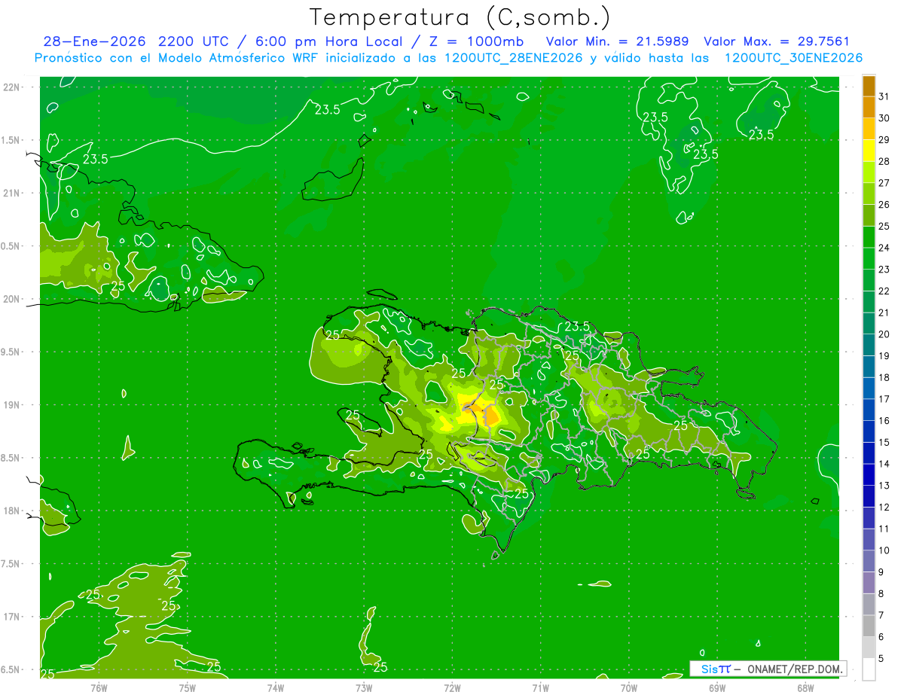The height and width of the screenshot is (698, 904).
Task: Click the '20N' latitude axis label
Action: coord(11,299)
